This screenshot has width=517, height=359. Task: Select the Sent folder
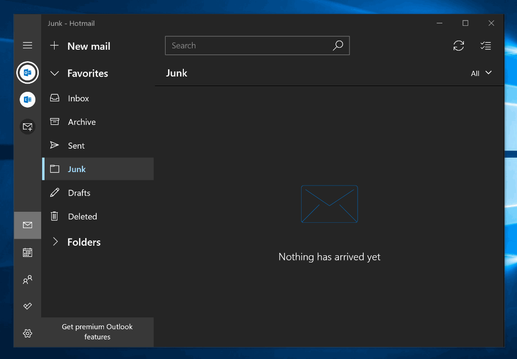point(98,146)
